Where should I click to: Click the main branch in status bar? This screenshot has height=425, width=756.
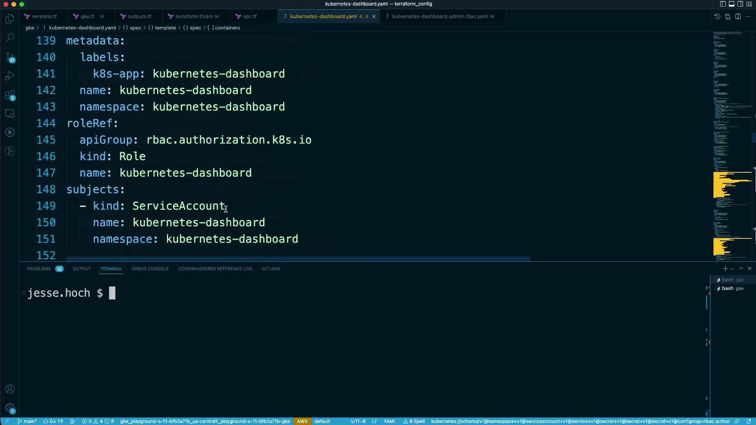tap(27, 421)
